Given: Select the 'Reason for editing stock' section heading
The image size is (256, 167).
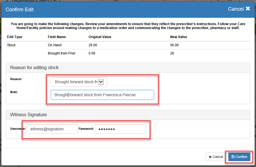Looking at the screenshot, I should coord(34,67).
